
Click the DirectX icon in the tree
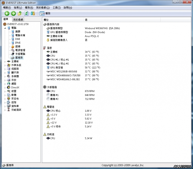pos(9,88)
